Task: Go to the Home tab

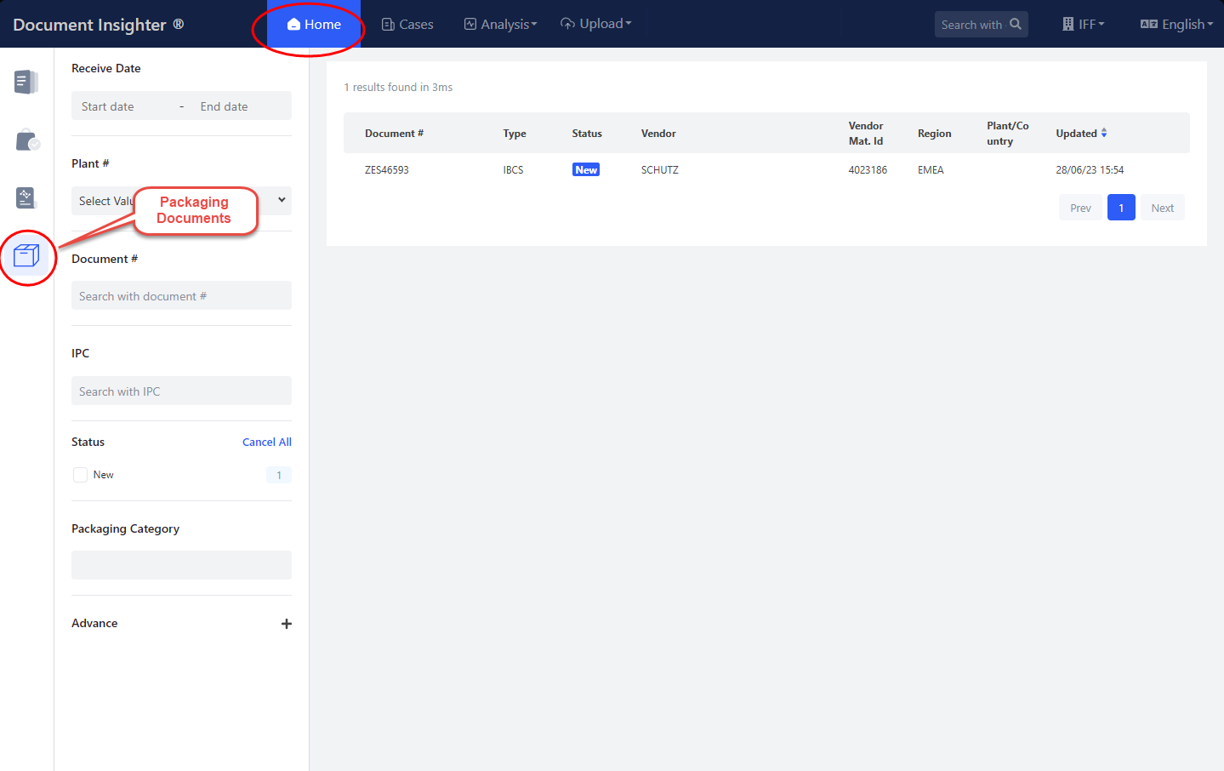Action: pos(314,25)
